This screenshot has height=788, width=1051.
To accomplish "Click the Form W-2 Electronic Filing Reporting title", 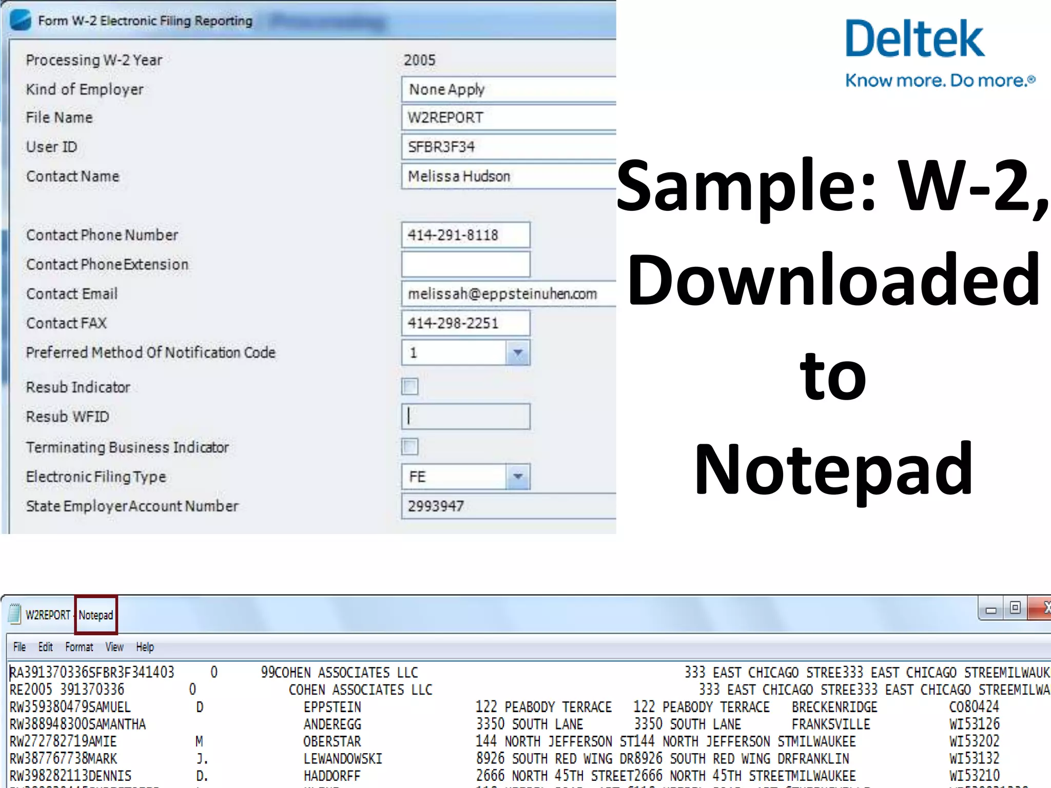I will [x=145, y=21].
